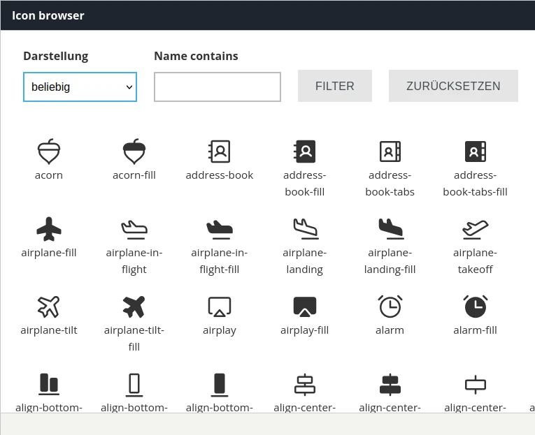This screenshot has height=435, width=535.
Task: Apply the FILTER button
Action: click(x=335, y=86)
